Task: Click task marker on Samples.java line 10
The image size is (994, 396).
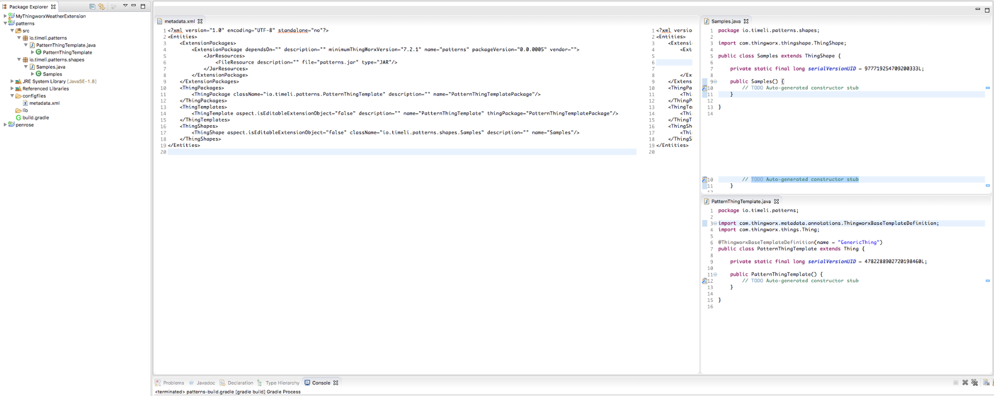Action: (705, 88)
